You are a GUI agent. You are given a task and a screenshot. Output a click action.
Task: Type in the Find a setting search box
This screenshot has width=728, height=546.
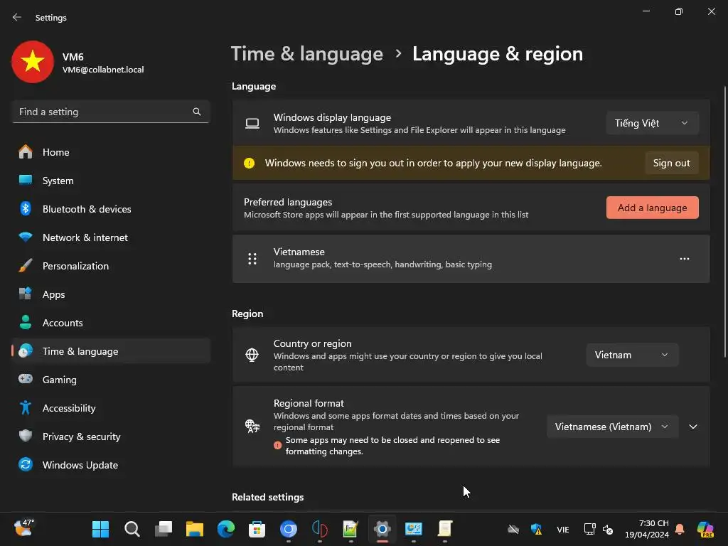(110, 112)
